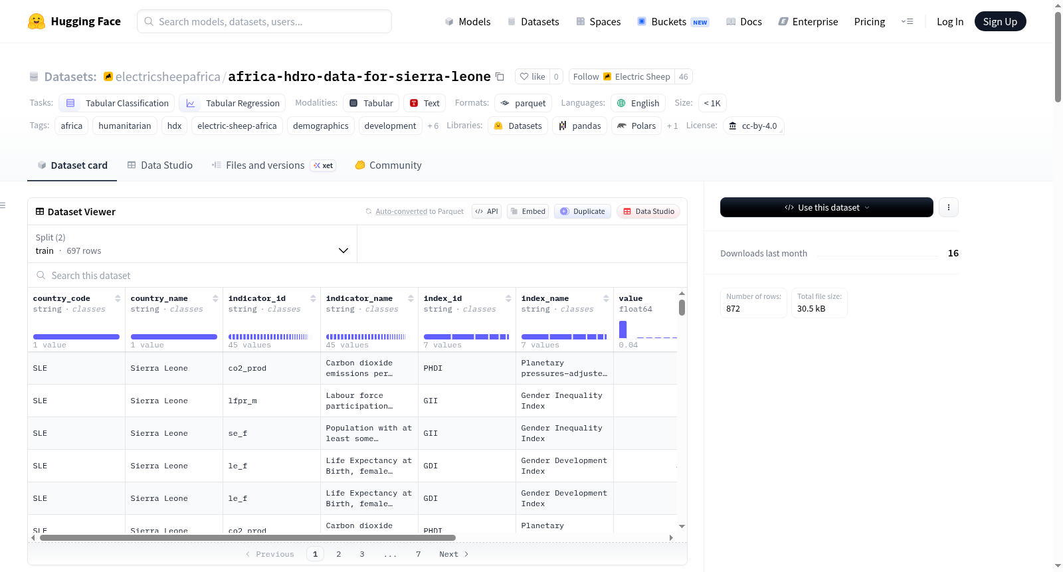Sort the country_name column

coord(215,298)
